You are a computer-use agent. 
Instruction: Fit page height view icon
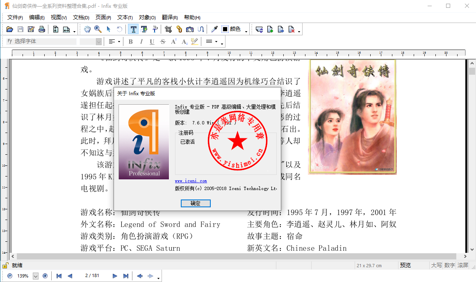coord(55,29)
